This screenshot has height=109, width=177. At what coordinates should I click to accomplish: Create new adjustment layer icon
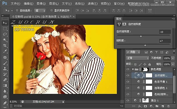pos(151,106)
